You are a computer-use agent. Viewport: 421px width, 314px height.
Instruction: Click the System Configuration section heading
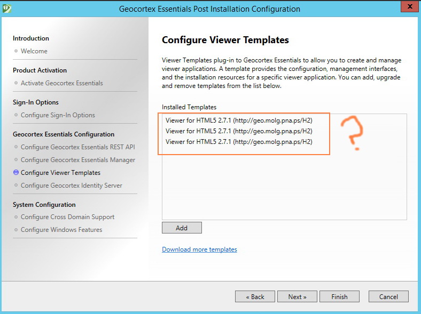coord(44,205)
